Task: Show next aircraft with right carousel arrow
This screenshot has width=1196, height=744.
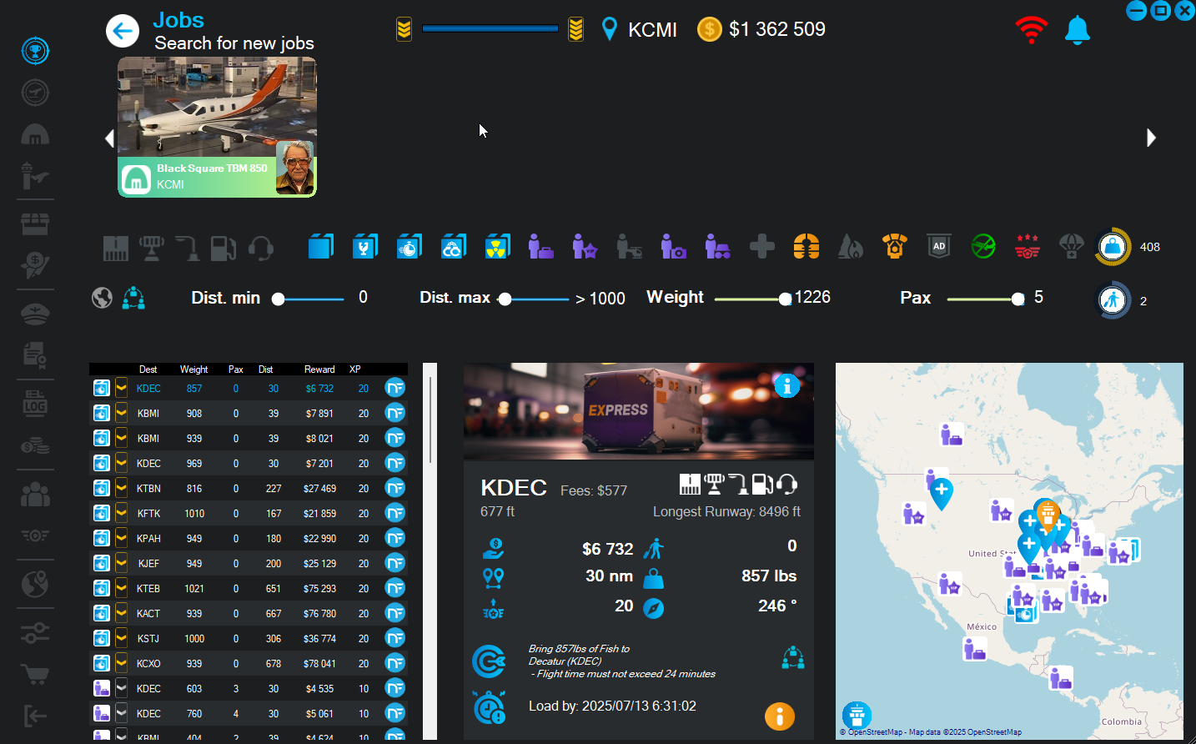Action: pyautogui.click(x=1151, y=138)
